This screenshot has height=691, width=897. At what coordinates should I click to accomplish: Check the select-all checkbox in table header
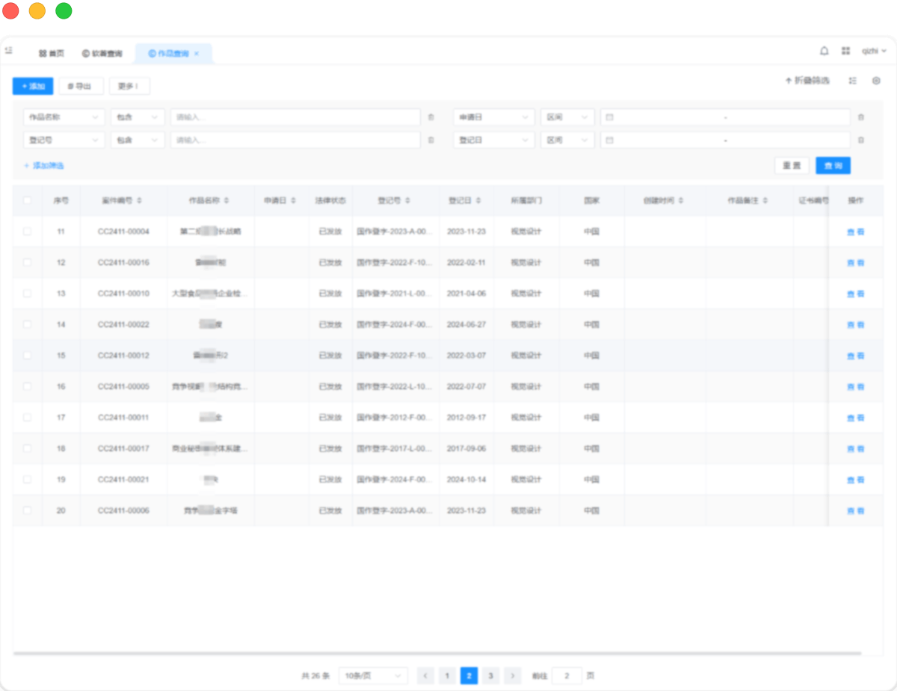pyautogui.click(x=28, y=200)
